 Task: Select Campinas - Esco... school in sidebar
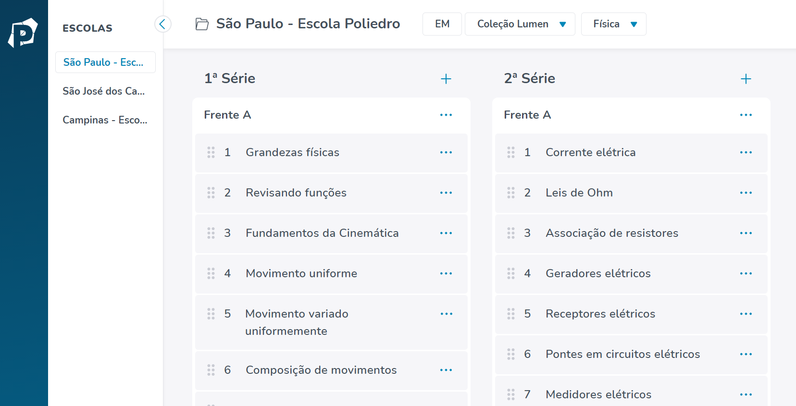click(x=105, y=120)
